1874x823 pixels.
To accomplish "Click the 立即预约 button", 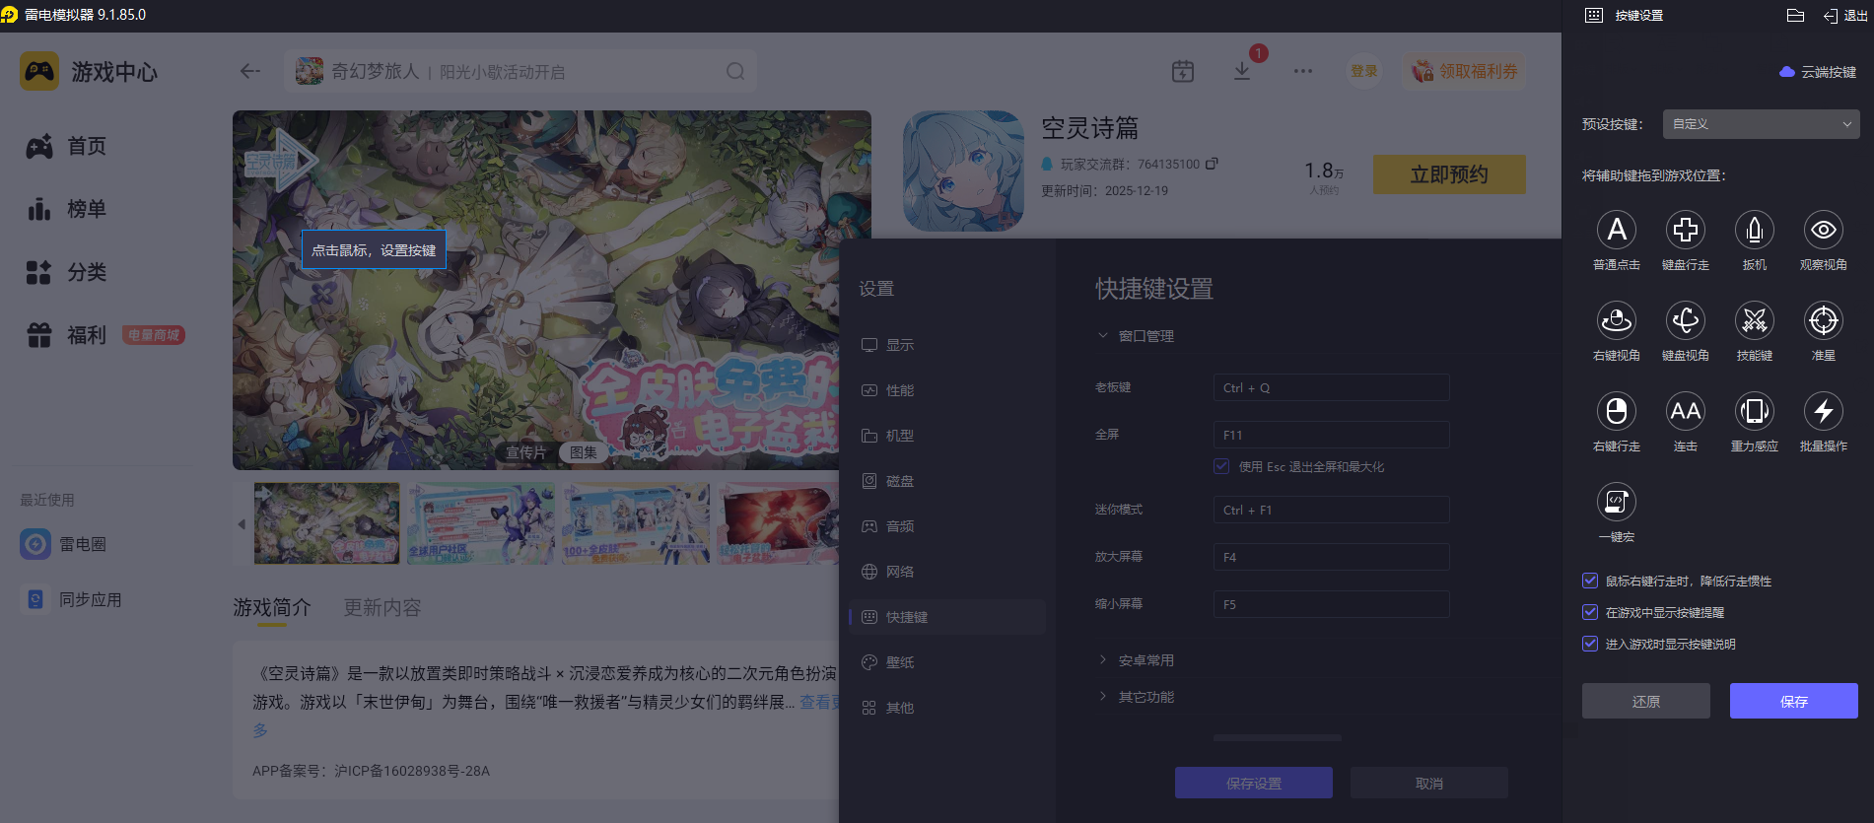I will [1449, 174].
